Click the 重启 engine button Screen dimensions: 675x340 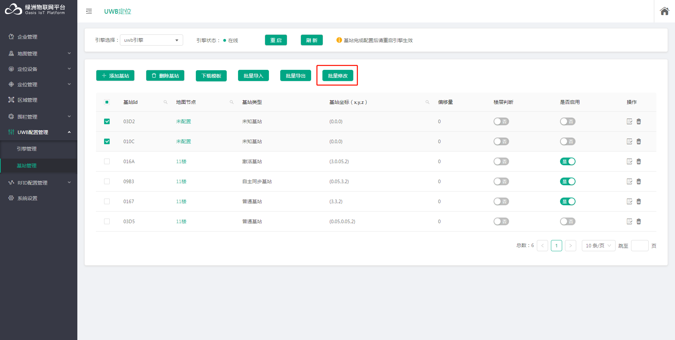click(x=276, y=40)
